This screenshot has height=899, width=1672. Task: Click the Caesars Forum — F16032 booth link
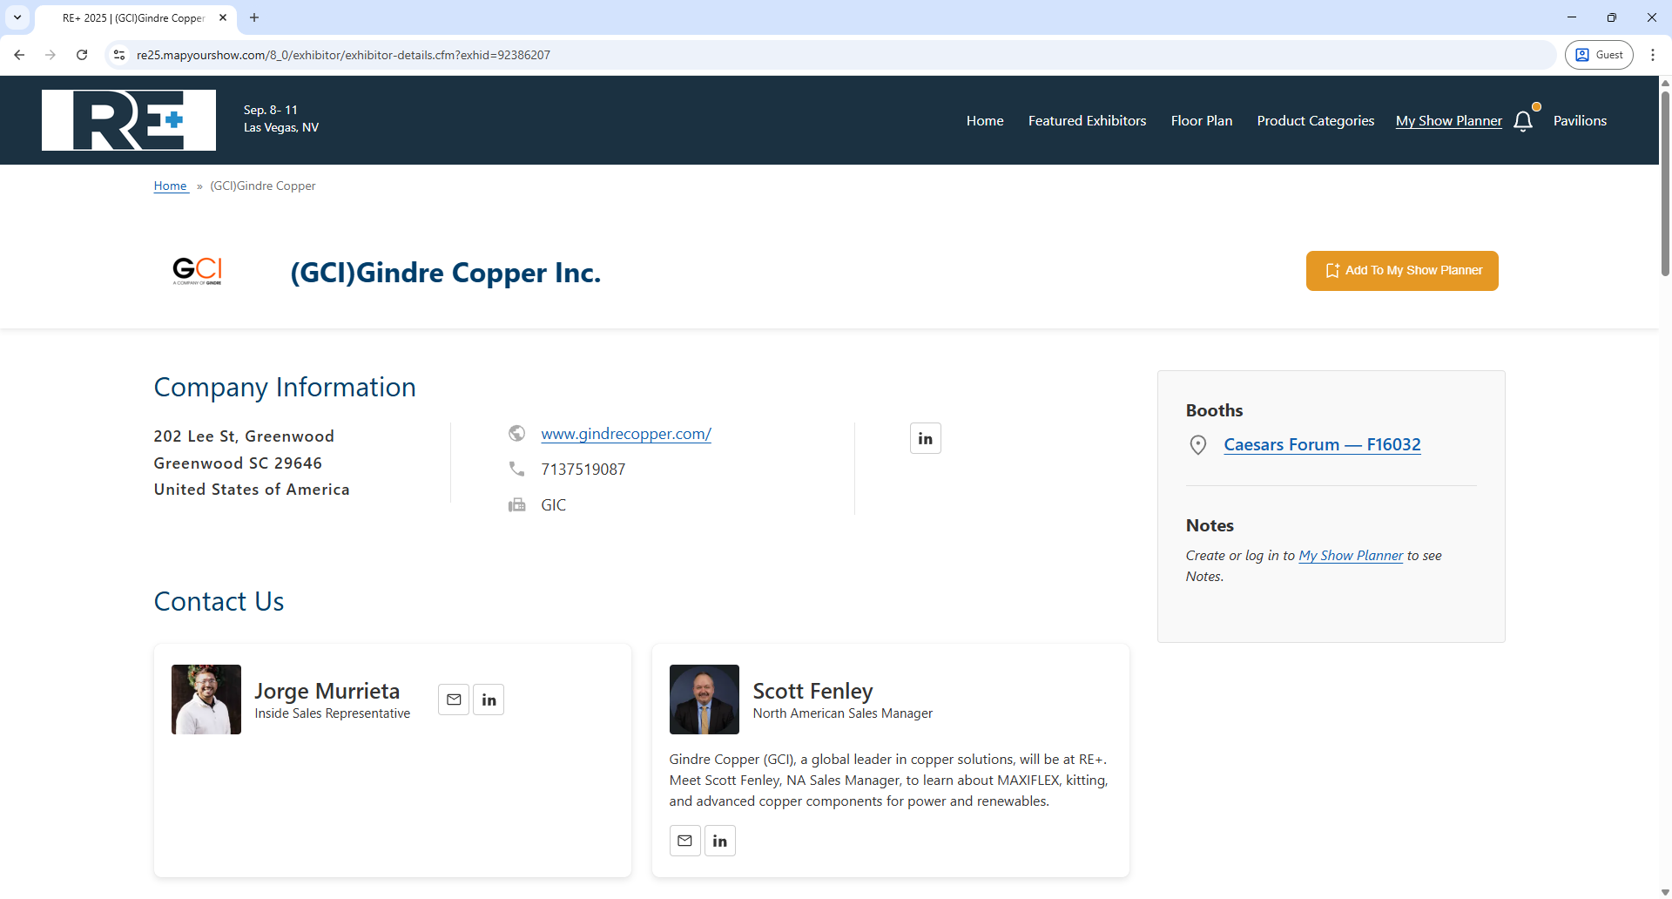point(1322,444)
